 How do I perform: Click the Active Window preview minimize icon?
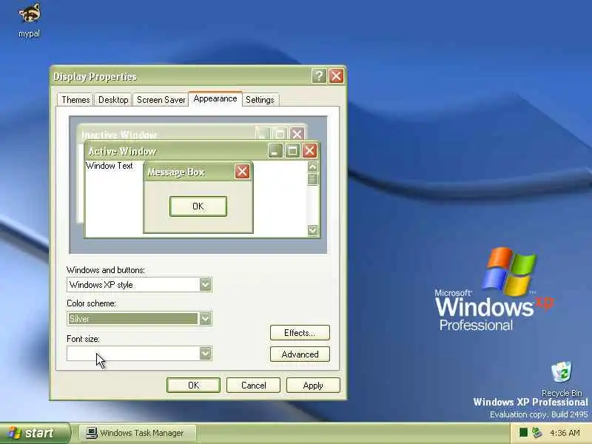[275, 151]
